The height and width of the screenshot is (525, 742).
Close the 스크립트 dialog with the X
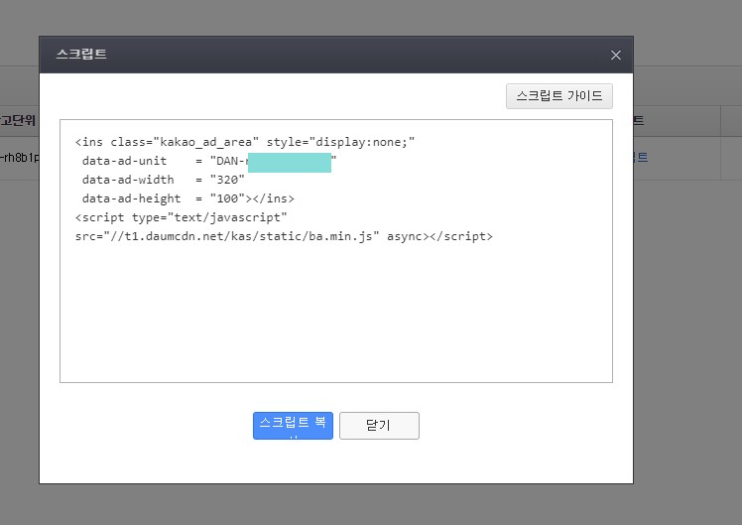[616, 56]
